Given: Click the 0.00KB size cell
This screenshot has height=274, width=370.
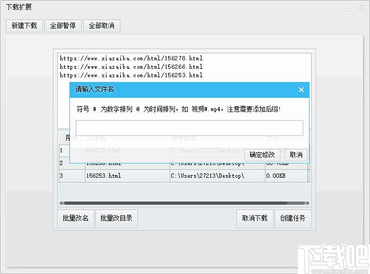Looking at the screenshot, I should (286, 176).
